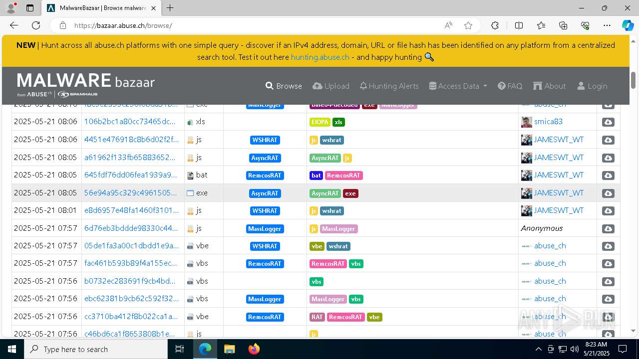Select the wshrat tag on e8d6957e48fa row
This screenshot has height=359, width=639.
coord(331,211)
